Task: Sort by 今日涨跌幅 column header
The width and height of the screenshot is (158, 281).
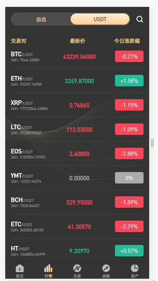Action: click(x=127, y=41)
